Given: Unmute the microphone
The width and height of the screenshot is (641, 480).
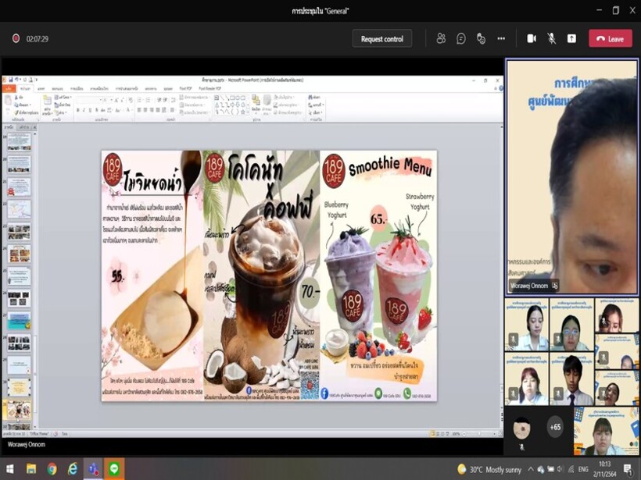Looking at the screenshot, I should click(x=551, y=39).
